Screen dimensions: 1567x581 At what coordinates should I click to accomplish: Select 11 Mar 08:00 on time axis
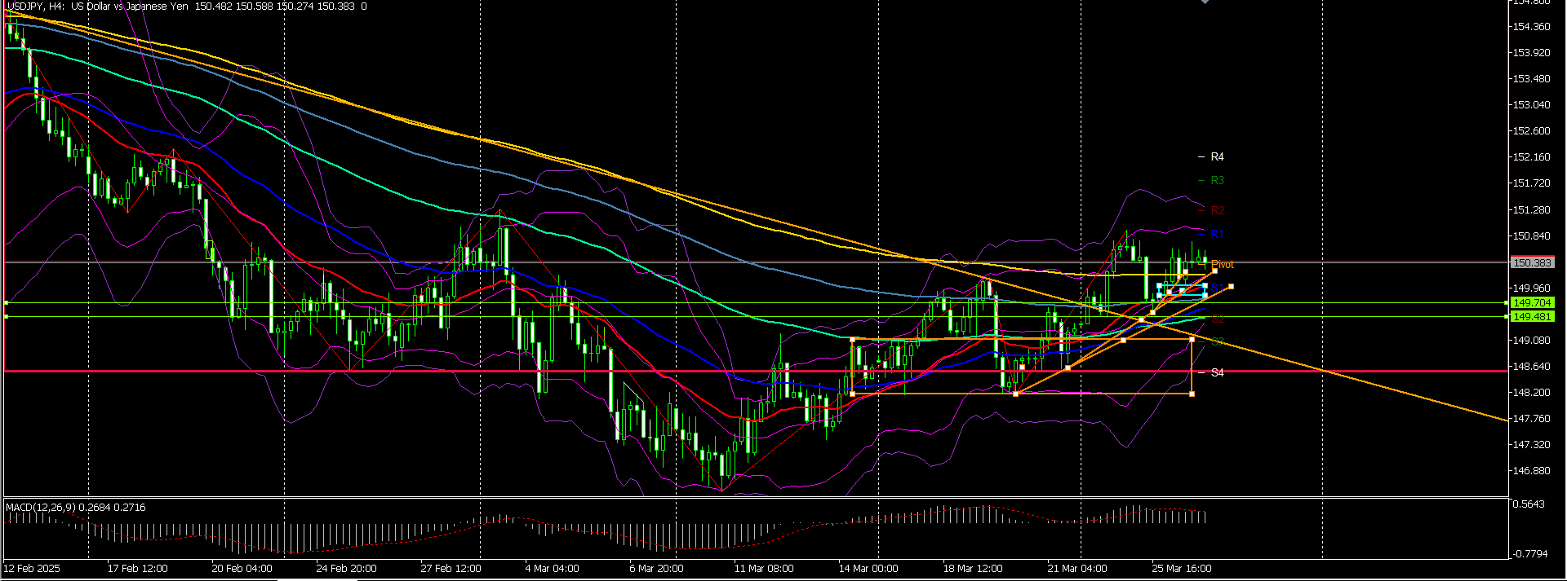tap(763, 568)
